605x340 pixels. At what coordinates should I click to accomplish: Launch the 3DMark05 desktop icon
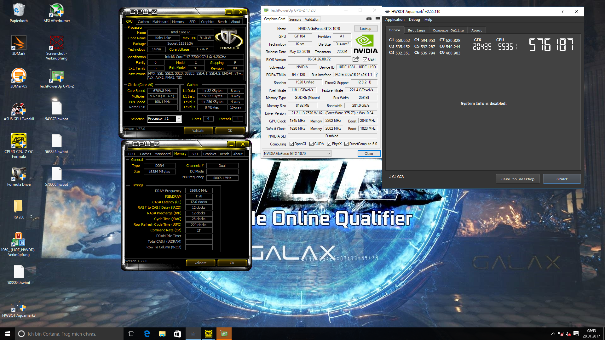coord(19,78)
